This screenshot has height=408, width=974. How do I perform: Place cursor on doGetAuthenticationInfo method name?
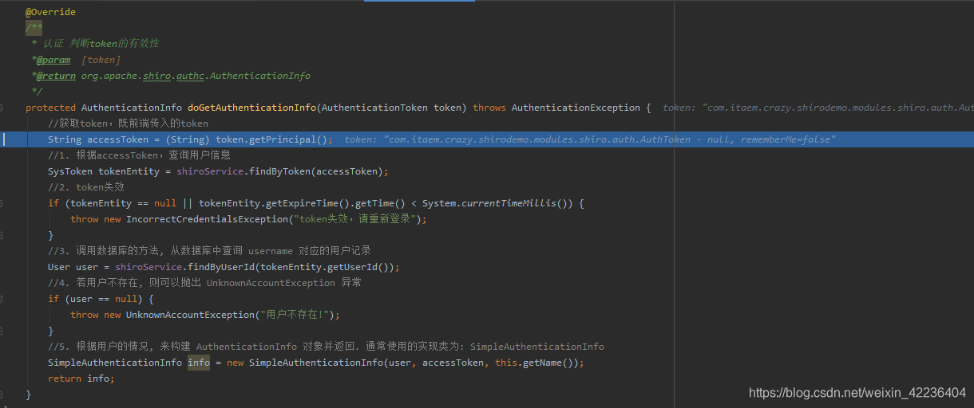[251, 108]
